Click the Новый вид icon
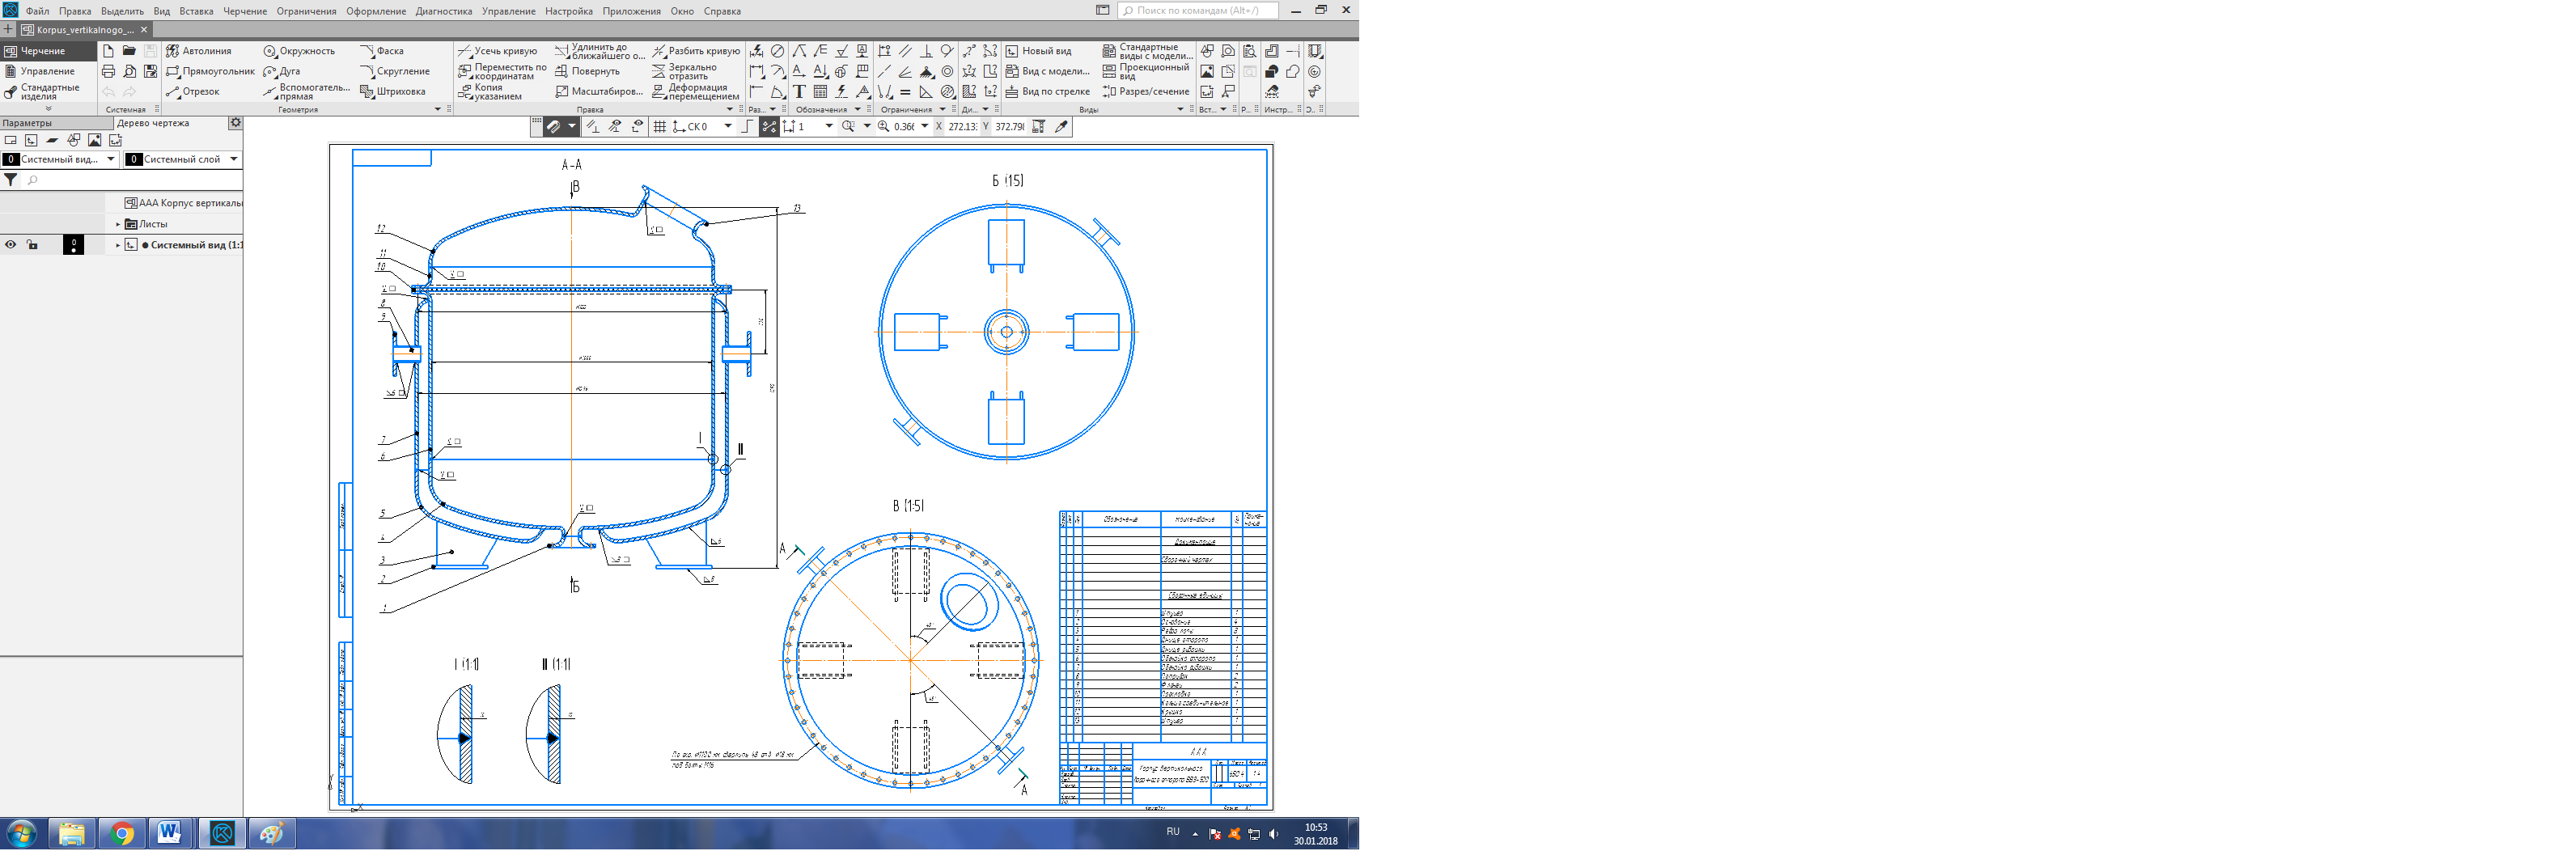Image resolution: width=2576 pixels, height=851 pixels. [1012, 51]
